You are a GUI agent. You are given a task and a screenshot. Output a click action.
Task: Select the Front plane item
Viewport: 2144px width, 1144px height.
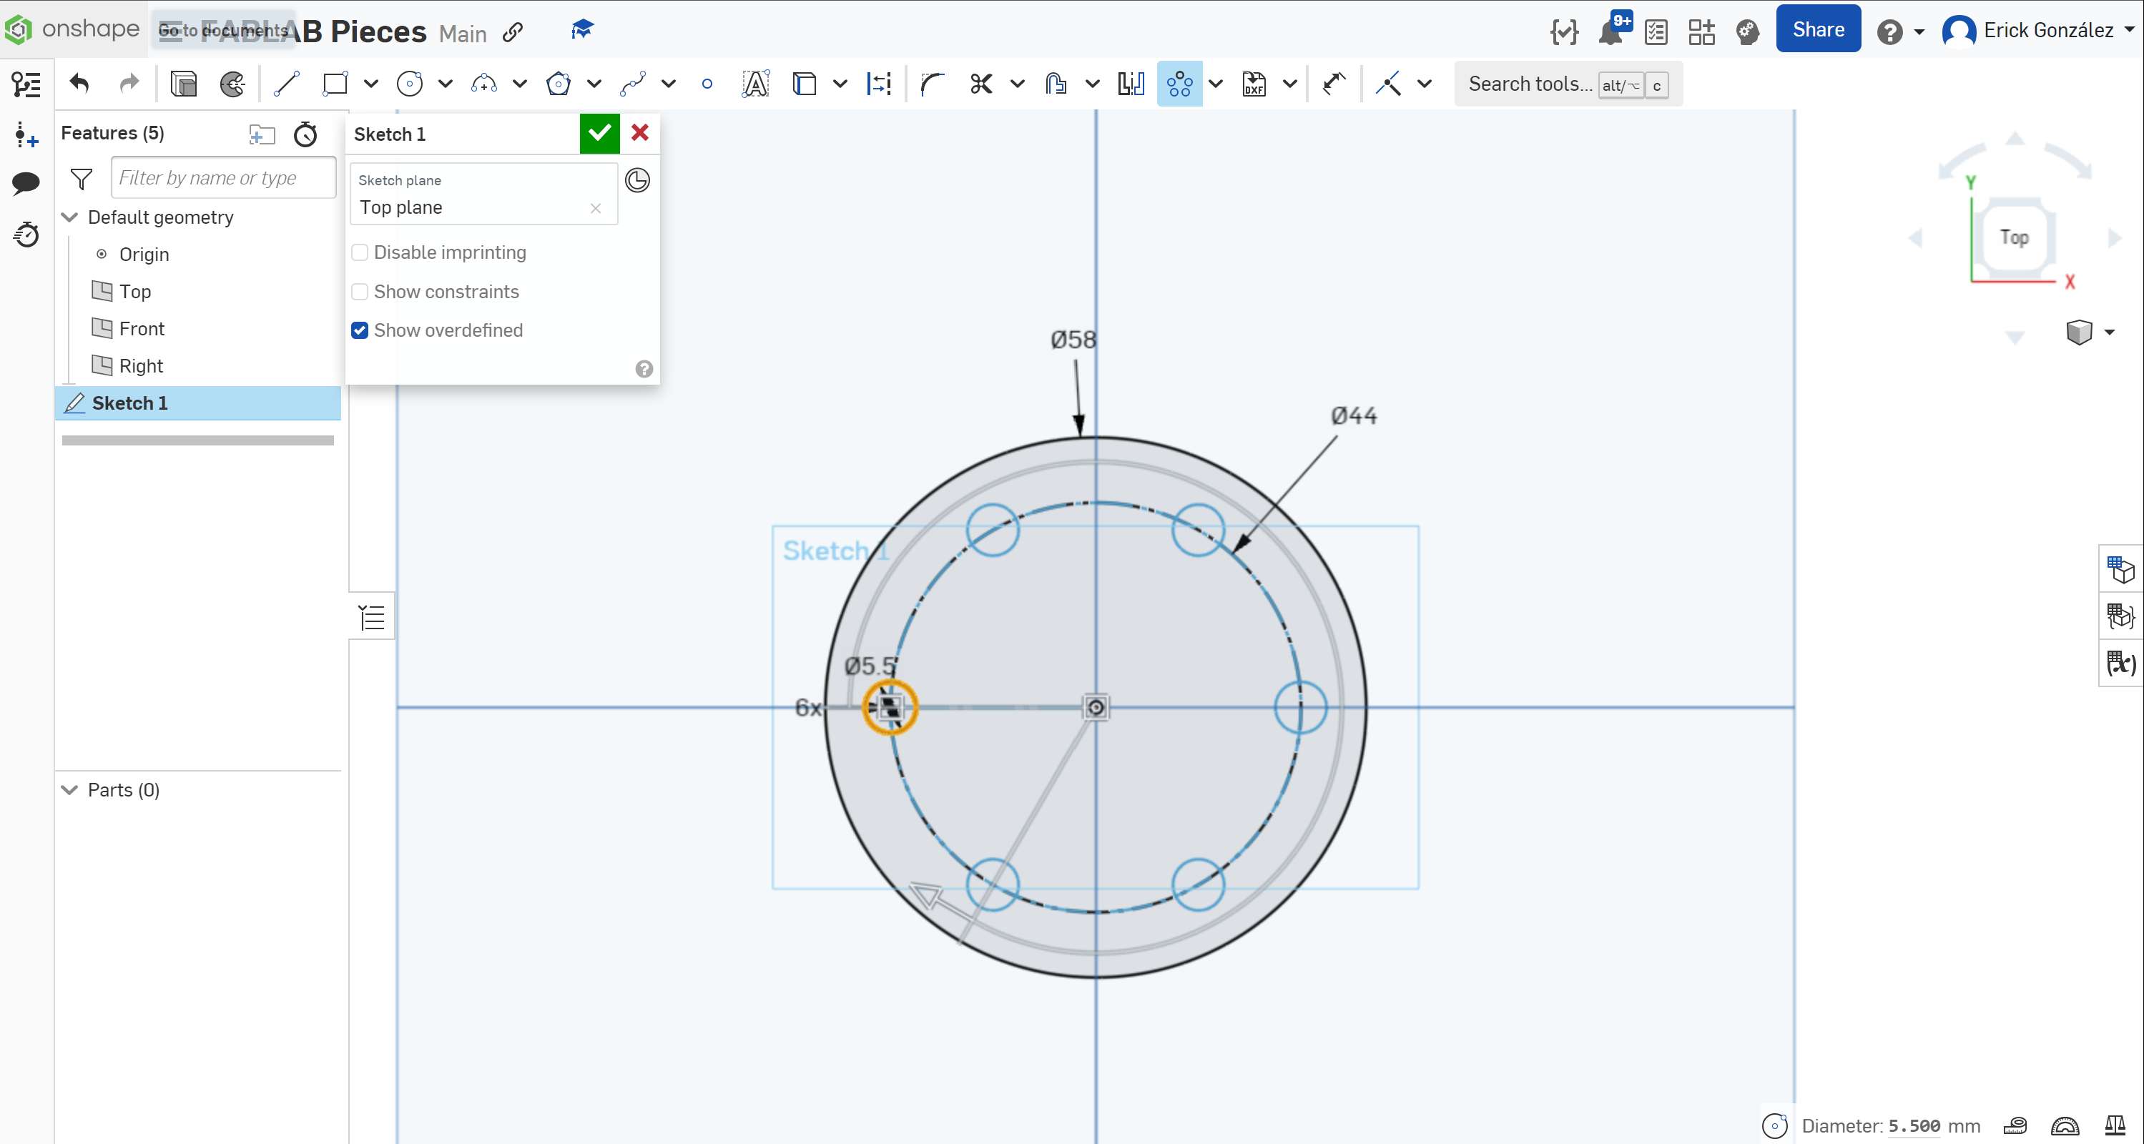(142, 329)
